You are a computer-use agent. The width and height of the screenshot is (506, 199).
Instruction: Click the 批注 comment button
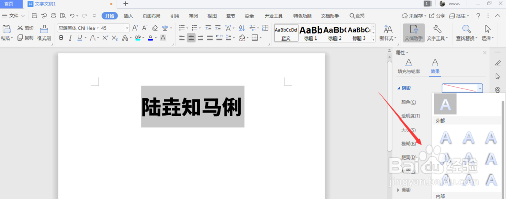[458, 16]
